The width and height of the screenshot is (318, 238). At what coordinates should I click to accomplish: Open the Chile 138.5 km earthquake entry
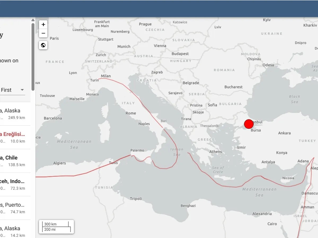[x=13, y=161]
